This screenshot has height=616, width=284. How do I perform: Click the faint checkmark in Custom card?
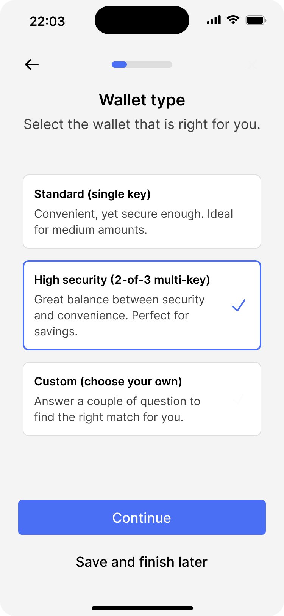239,399
